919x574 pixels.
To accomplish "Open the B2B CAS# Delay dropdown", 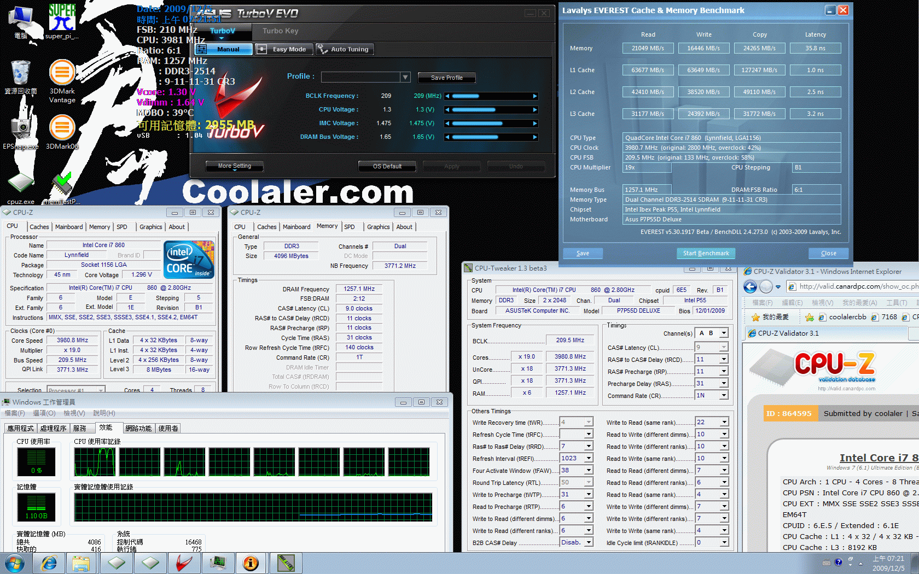I will coord(589,542).
